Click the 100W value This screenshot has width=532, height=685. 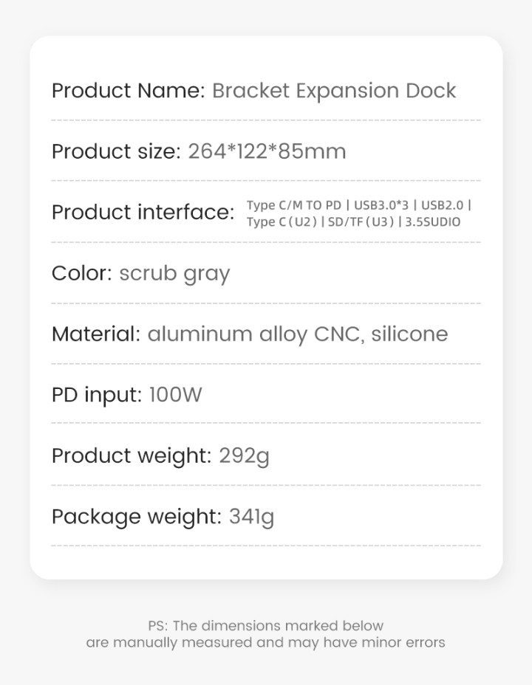(175, 394)
